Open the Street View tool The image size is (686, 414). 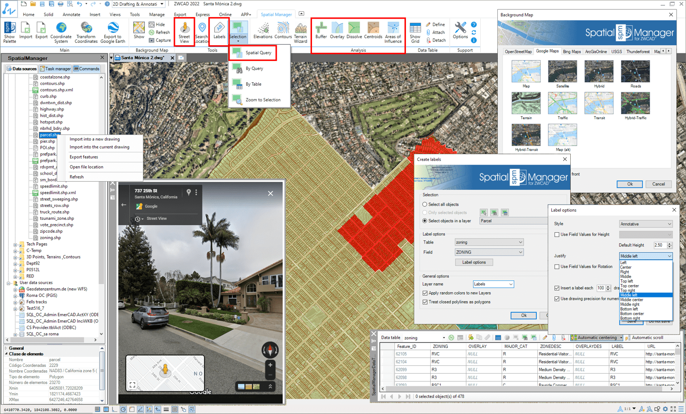(184, 32)
